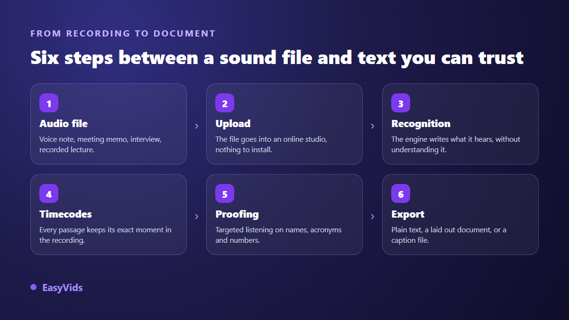This screenshot has width=569, height=320.
Task: Click text 'Every passage keeps its exact moment'
Action: point(101,230)
